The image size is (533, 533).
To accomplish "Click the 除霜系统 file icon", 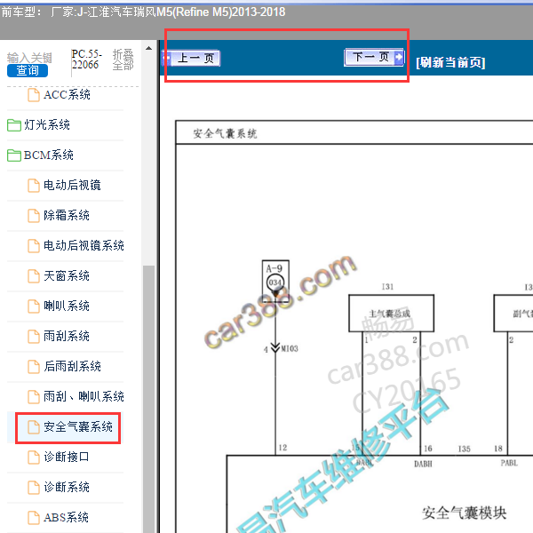I will (34, 216).
